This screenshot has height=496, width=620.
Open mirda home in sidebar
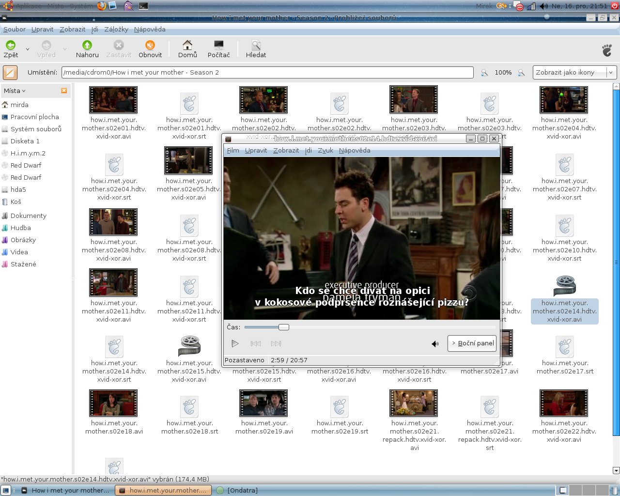click(19, 105)
